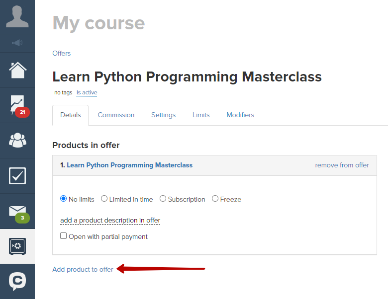Open the chat bubble icon in sidebar
The image size is (388, 299).
17,281
